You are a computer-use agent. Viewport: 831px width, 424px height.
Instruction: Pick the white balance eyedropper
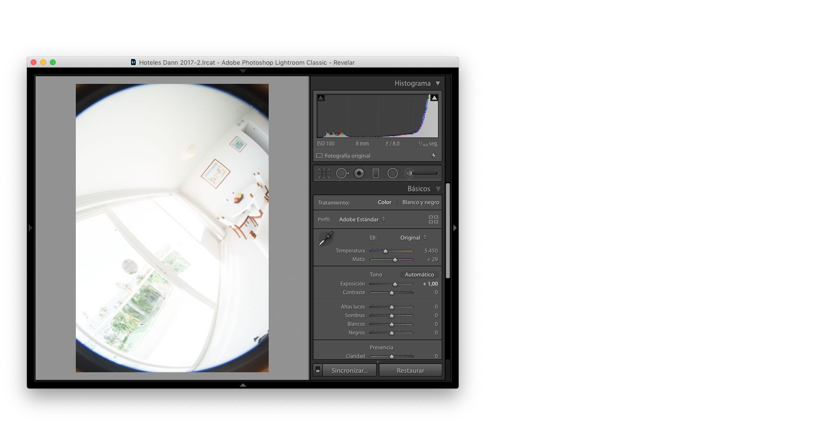(x=326, y=239)
